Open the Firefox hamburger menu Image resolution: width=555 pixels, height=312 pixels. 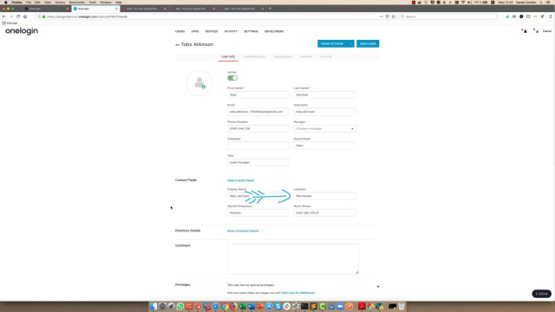click(551, 16)
